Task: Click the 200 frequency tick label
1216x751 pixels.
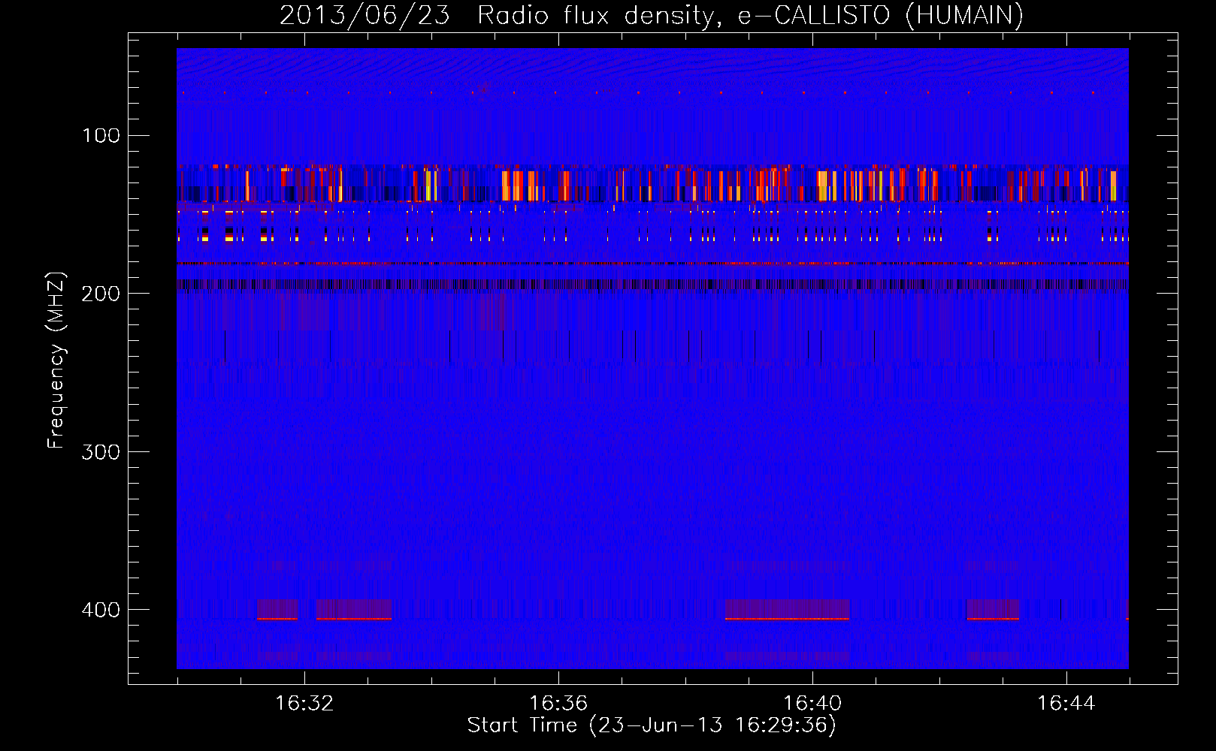Action: pyautogui.click(x=101, y=294)
